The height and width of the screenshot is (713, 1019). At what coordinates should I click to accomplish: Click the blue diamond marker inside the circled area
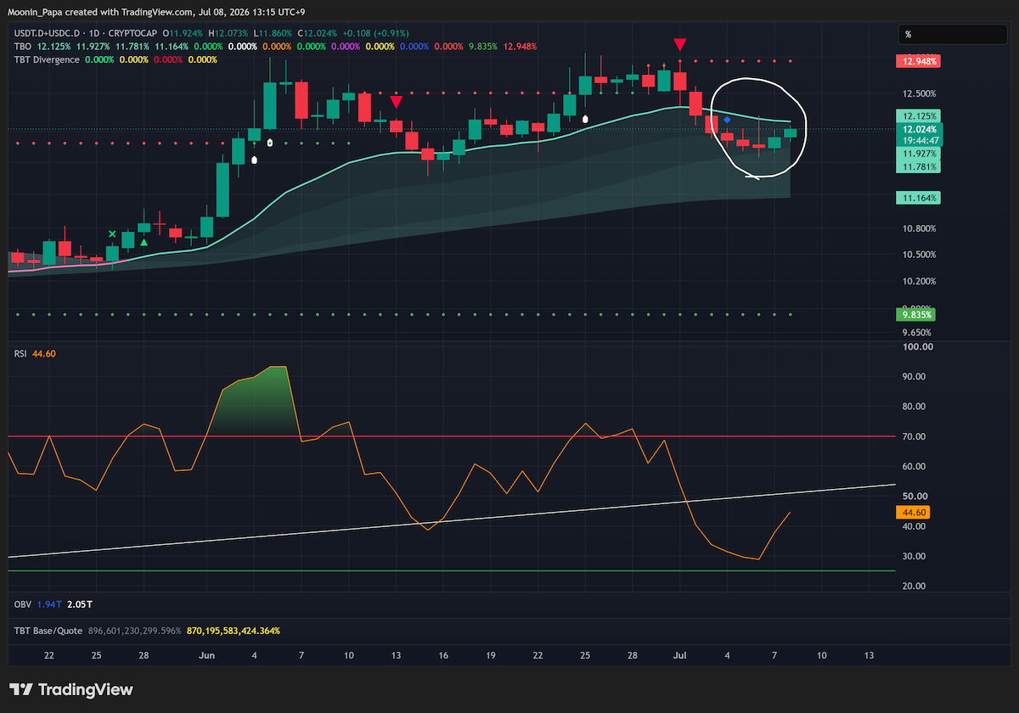coord(727,120)
